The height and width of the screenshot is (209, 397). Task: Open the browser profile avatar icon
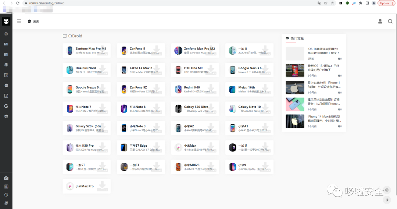[x=374, y=3]
